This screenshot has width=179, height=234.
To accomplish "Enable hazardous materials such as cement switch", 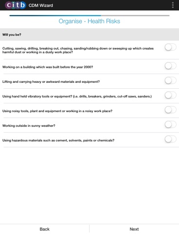I will (x=170, y=139).
